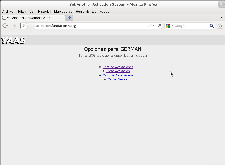Open the Marcadores menu
Image resolution: width=225 pixels, height=165 pixels.
(63, 11)
